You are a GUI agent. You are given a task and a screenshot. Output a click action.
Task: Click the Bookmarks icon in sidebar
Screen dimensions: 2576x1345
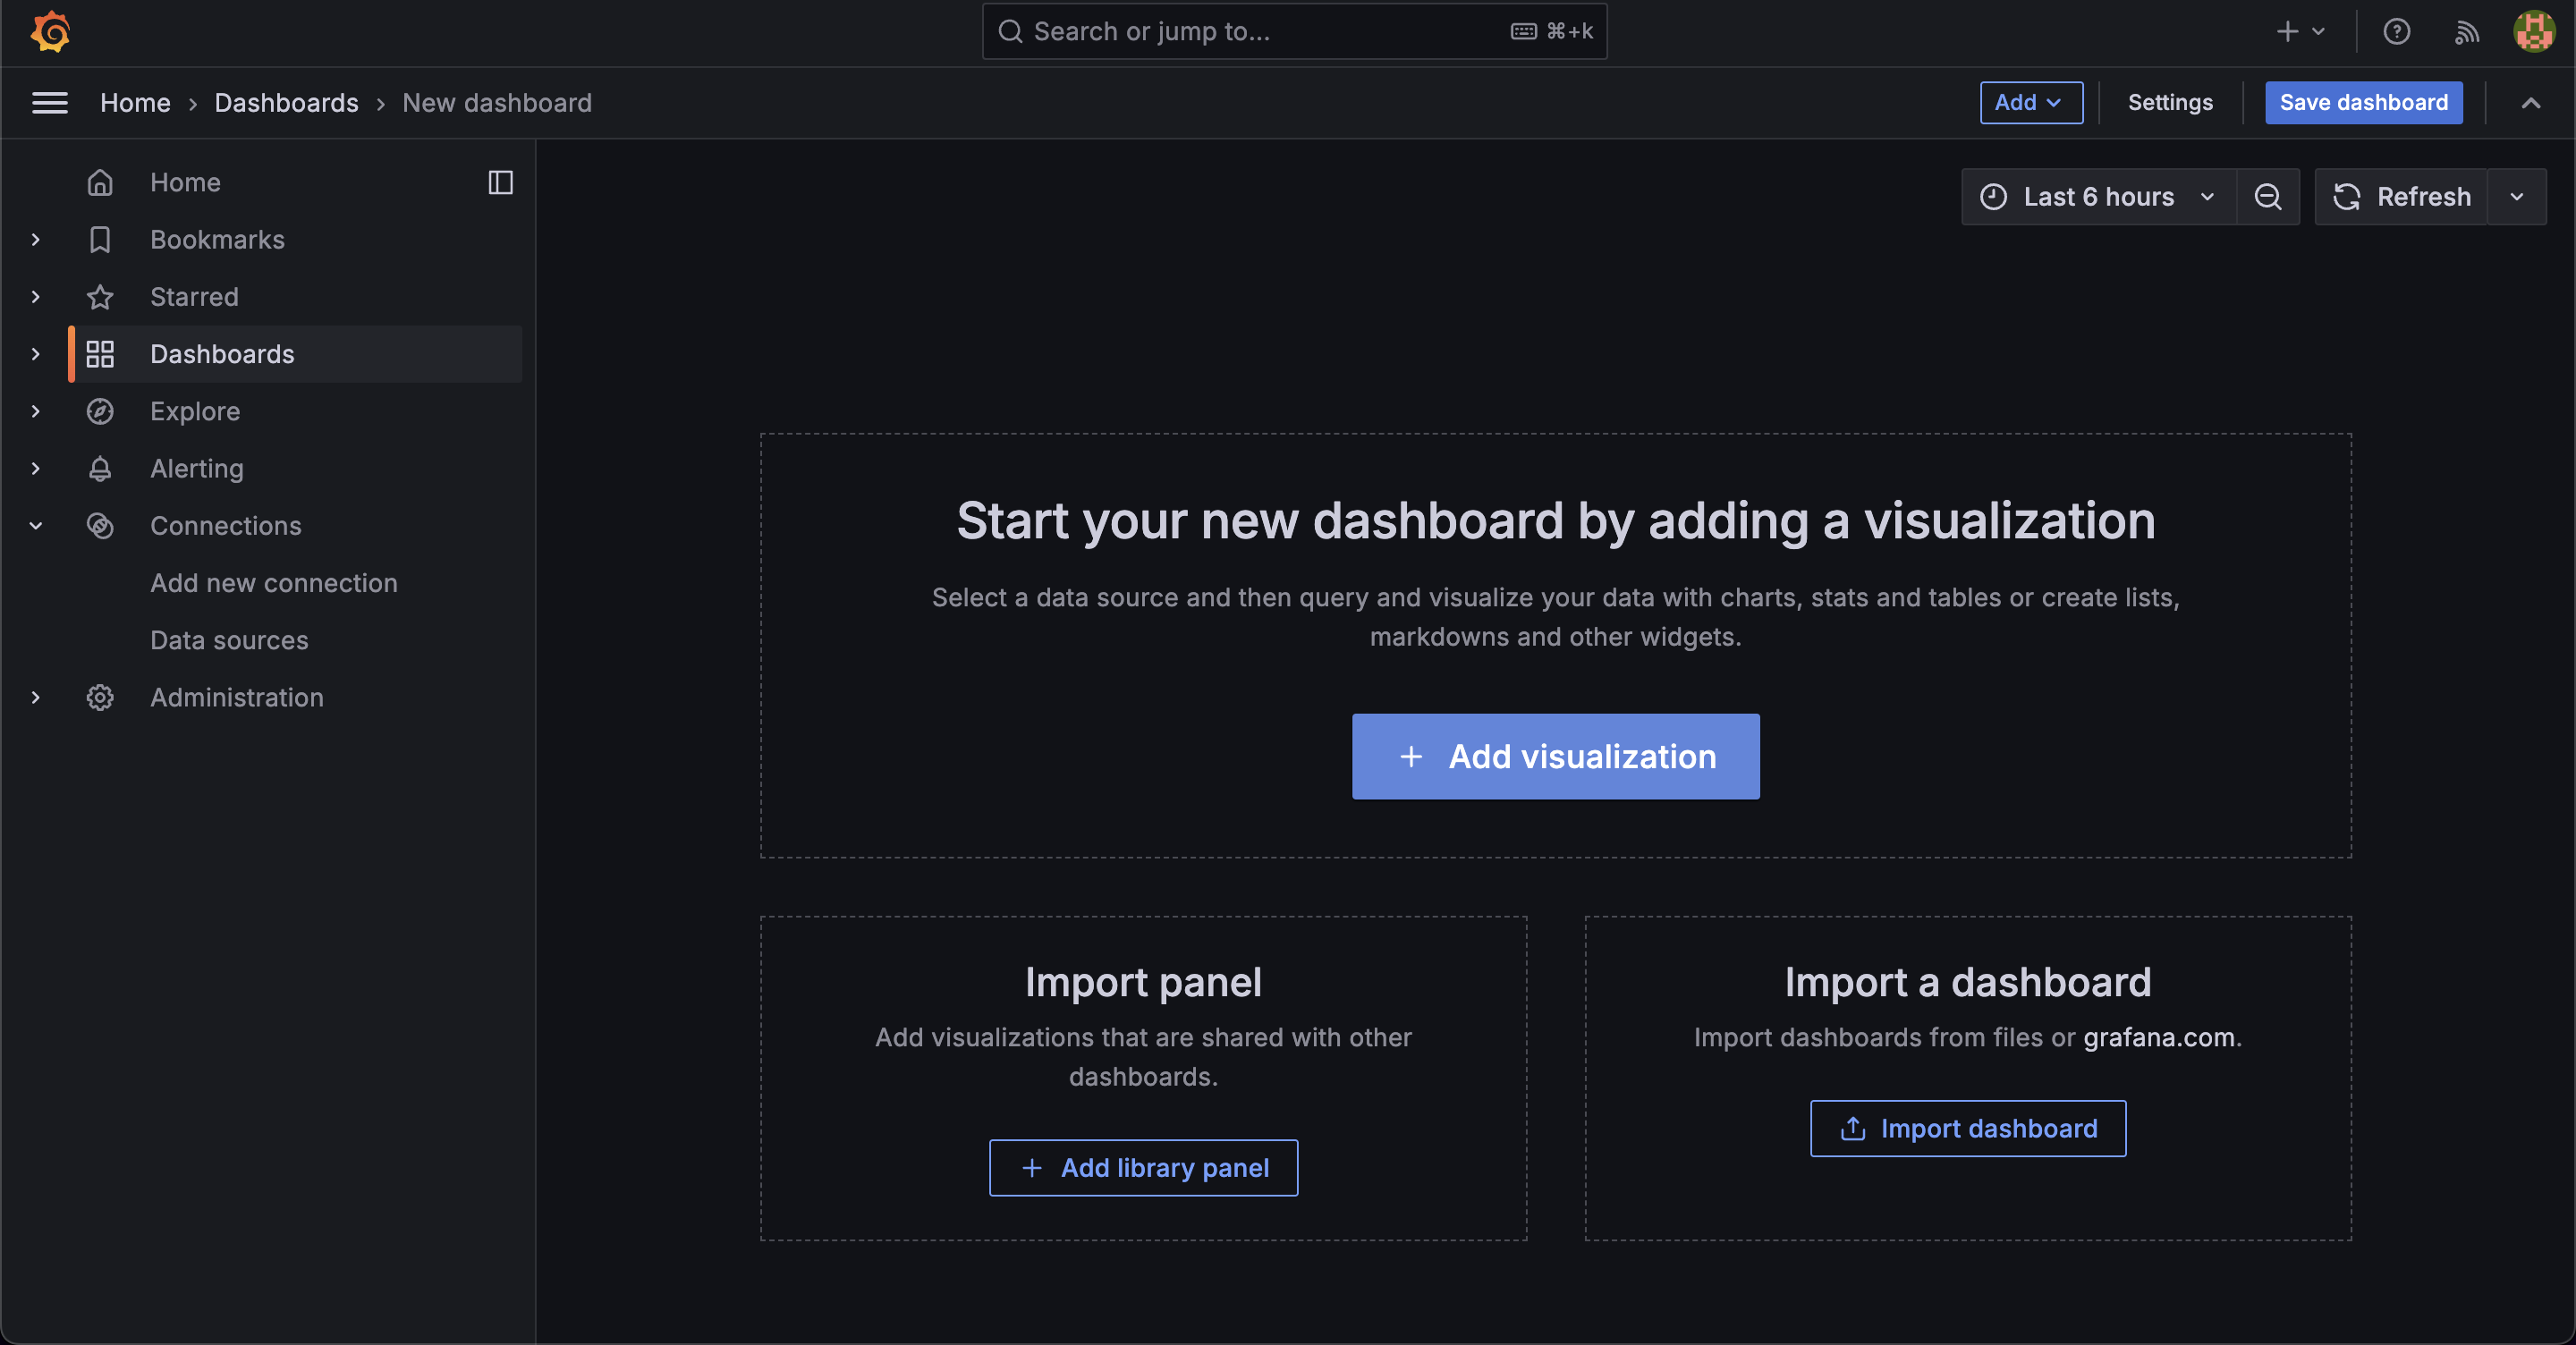coord(98,239)
